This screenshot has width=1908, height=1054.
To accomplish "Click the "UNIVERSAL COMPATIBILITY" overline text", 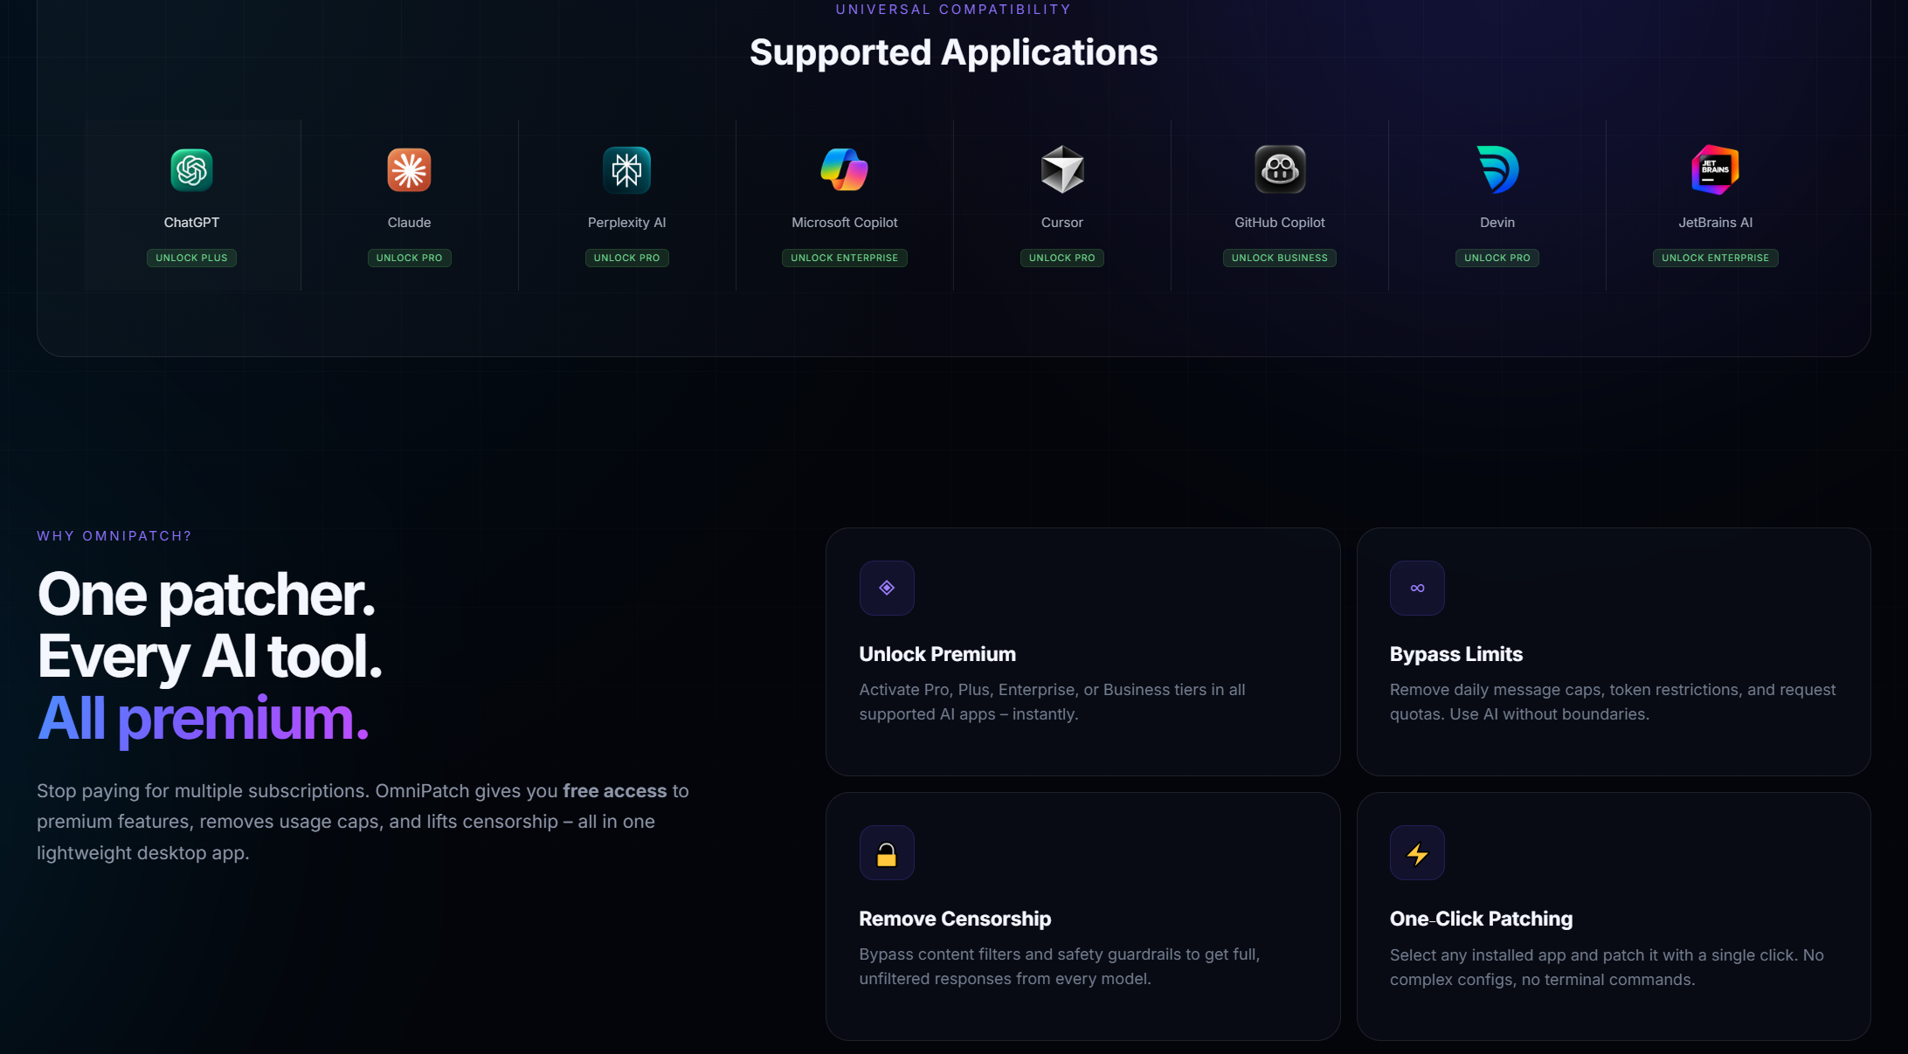I will click(953, 10).
